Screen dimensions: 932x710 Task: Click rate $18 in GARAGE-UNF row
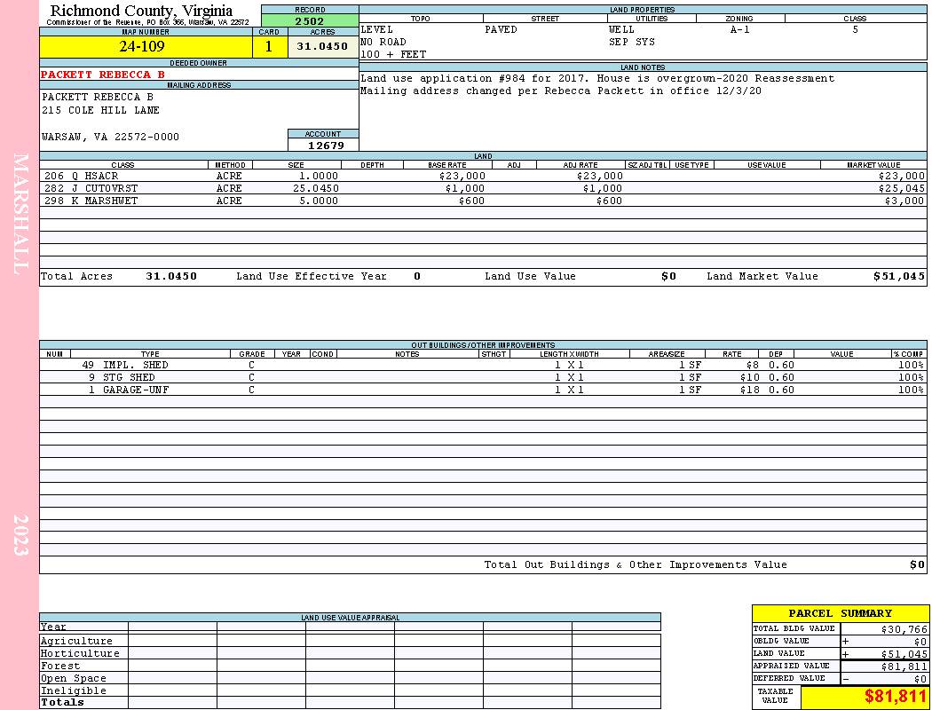pos(749,390)
